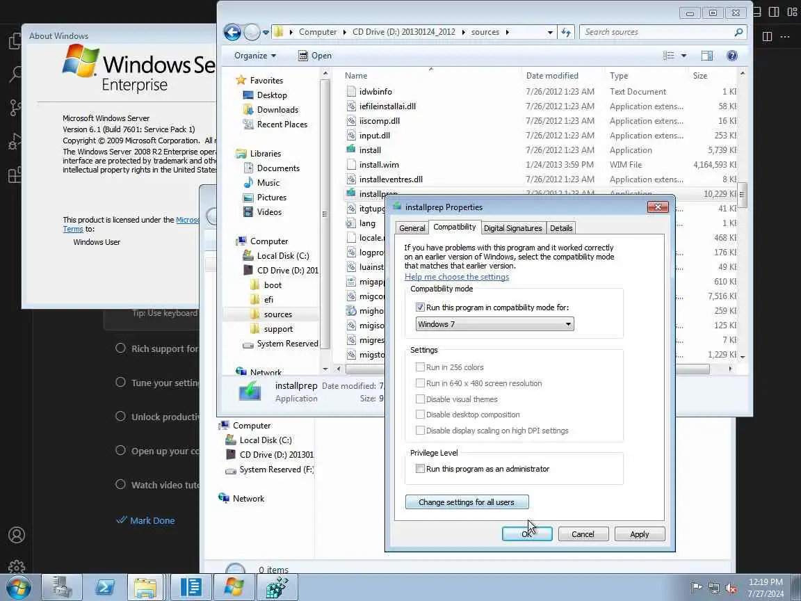Image resolution: width=801 pixels, height=601 pixels.
Task: Click the setup cubes icon on the taskbar
Action: pos(277,587)
